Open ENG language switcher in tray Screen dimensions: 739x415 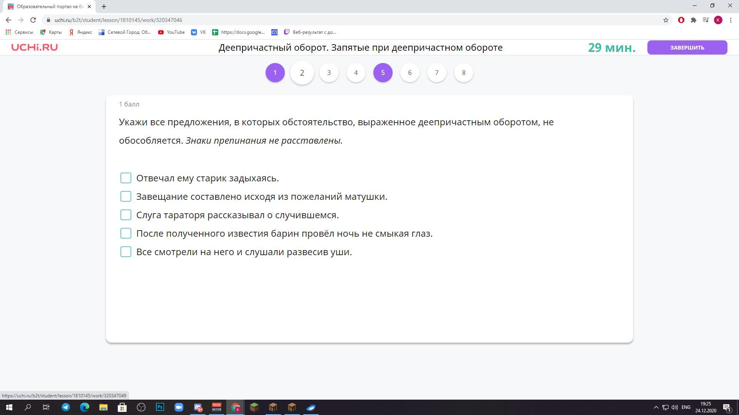[685, 407]
